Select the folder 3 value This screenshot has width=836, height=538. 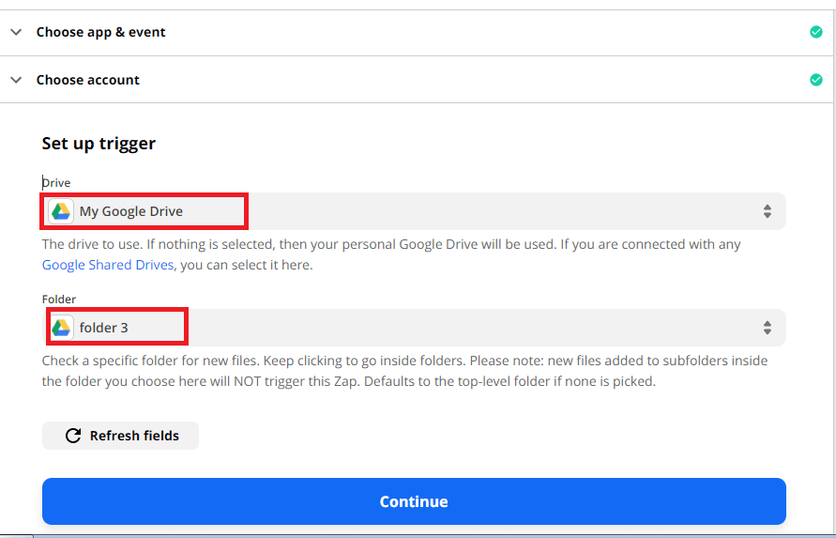(104, 328)
